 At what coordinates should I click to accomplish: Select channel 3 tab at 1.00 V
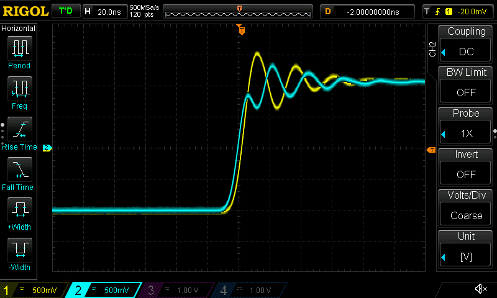(x=176, y=290)
